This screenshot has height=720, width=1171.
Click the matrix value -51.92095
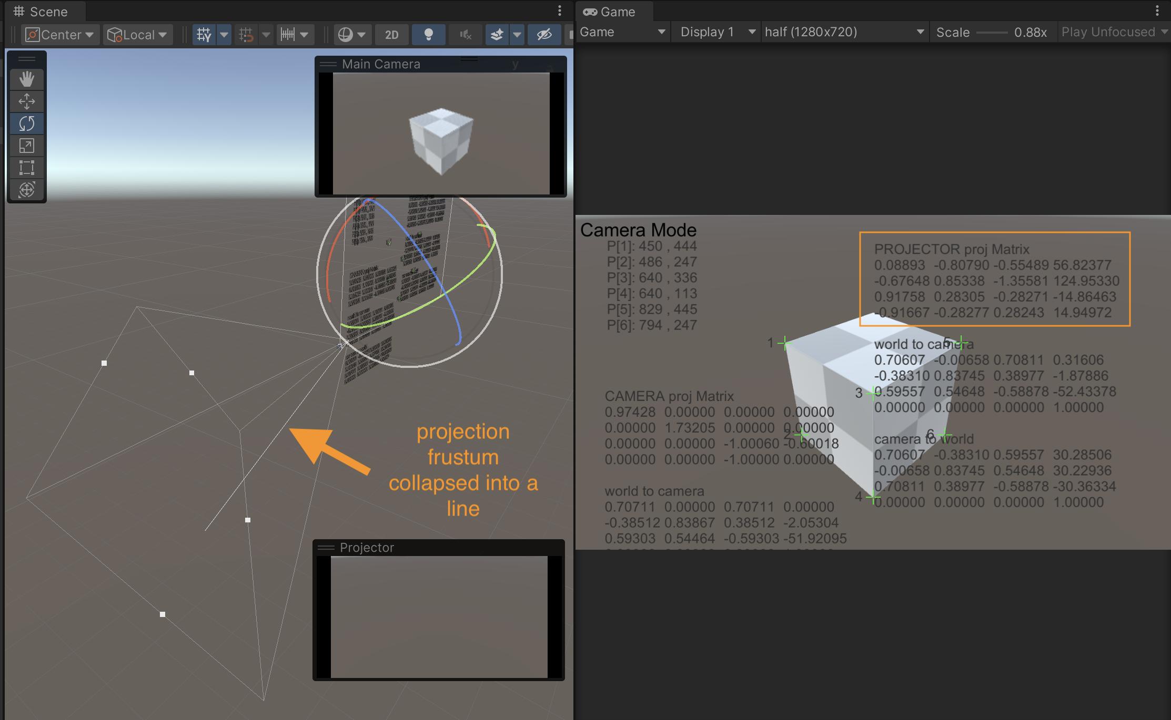pos(815,539)
